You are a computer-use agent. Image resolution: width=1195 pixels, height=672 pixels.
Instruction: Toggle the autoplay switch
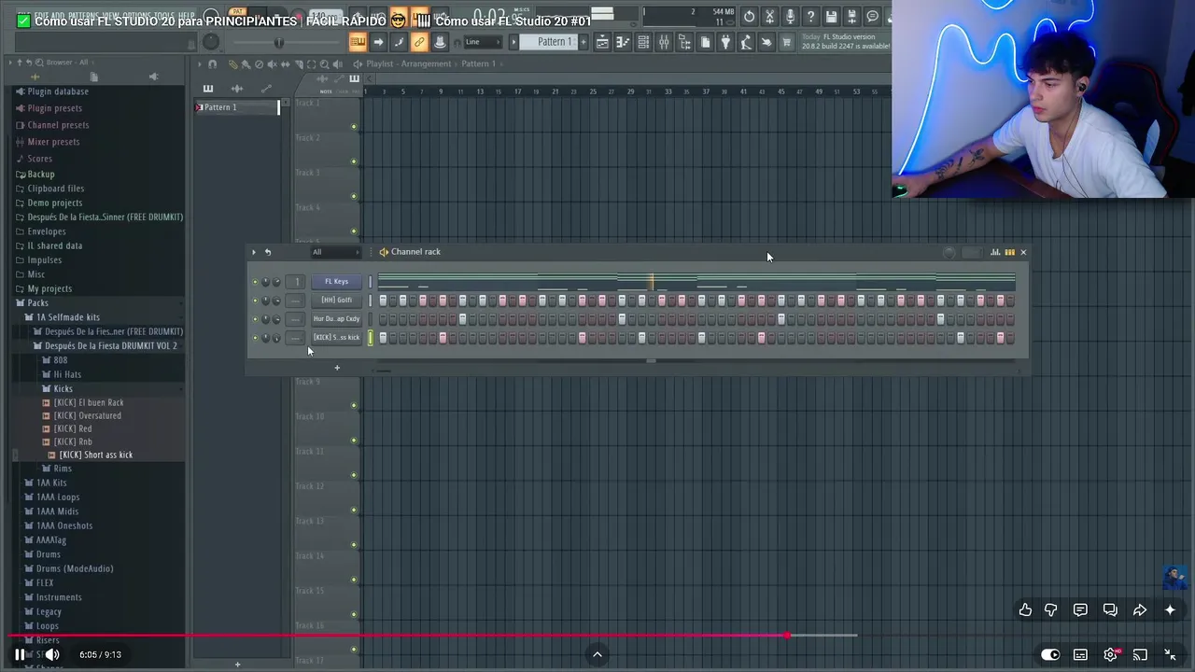(x=1050, y=654)
